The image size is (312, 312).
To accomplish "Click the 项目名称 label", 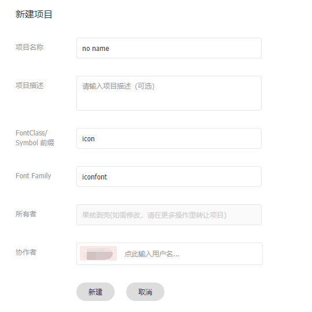I will click(x=30, y=47).
